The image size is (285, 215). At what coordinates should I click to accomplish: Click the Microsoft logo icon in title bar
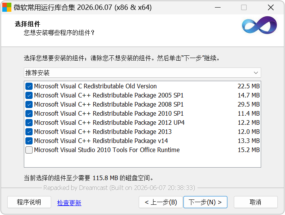pyautogui.click(x=7, y=7)
